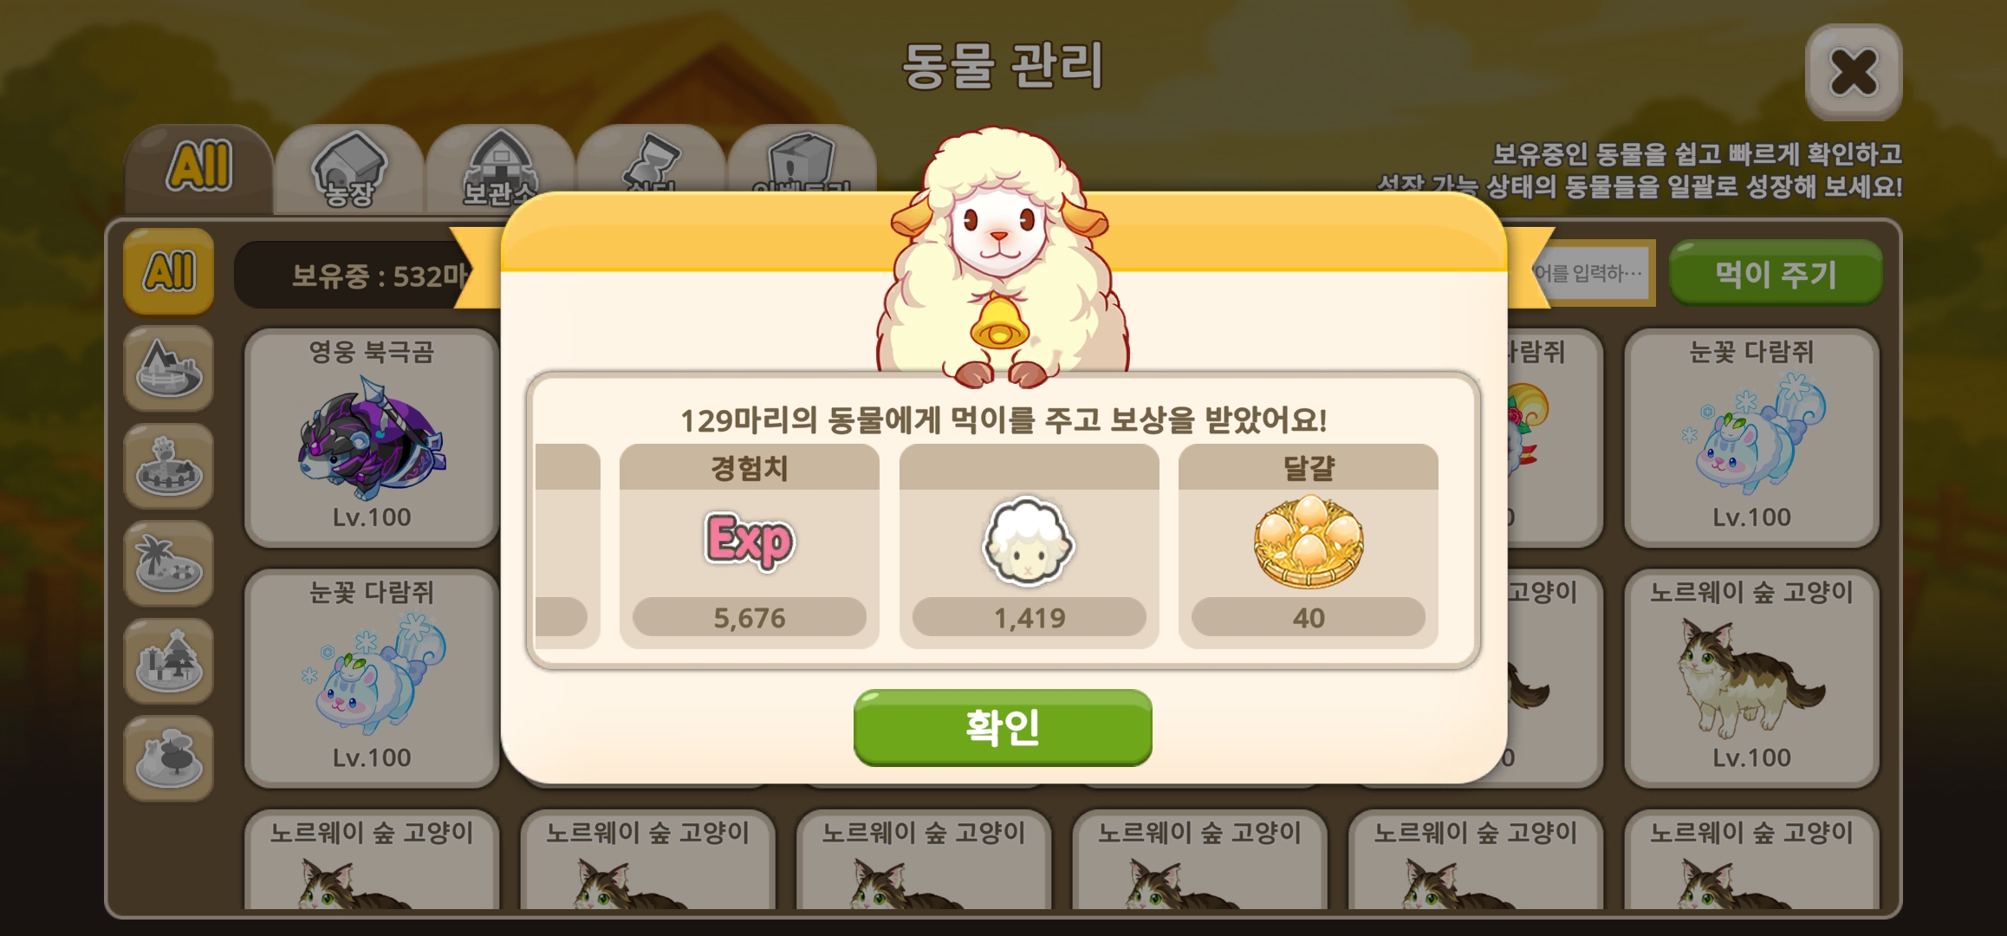2007x936 pixels.
Task: Select the hourglass tab
Action: 651,161
